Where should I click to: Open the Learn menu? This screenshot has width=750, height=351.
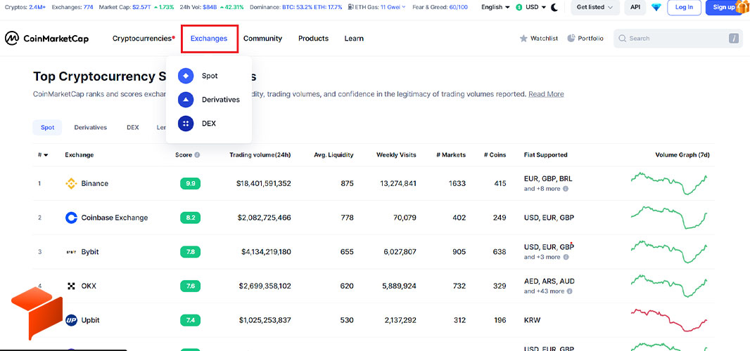click(x=354, y=39)
